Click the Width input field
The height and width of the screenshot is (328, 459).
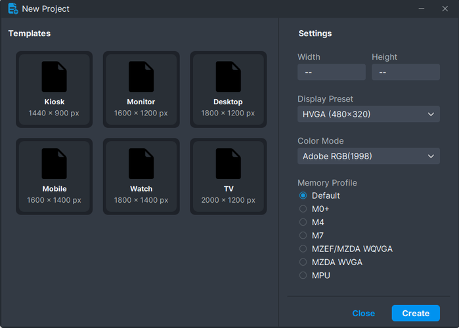pos(332,72)
